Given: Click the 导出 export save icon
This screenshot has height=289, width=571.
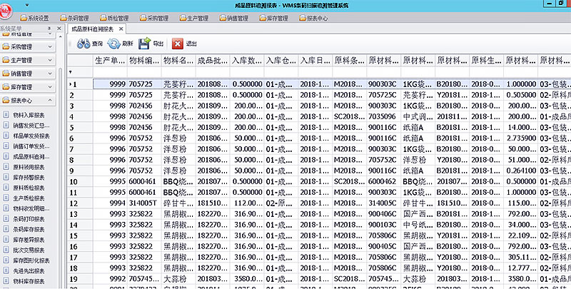Looking at the screenshot, I should point(144,44).
